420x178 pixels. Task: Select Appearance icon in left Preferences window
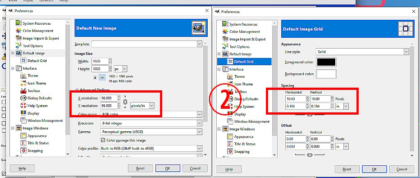[23, 135]
